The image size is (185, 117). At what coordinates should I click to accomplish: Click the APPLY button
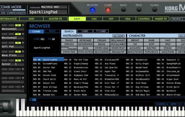tap(173, 104)
